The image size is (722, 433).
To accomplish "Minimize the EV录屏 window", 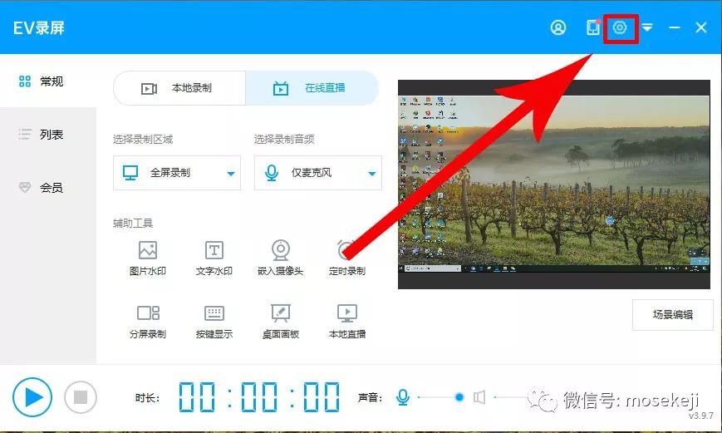I will click(675, 27).
